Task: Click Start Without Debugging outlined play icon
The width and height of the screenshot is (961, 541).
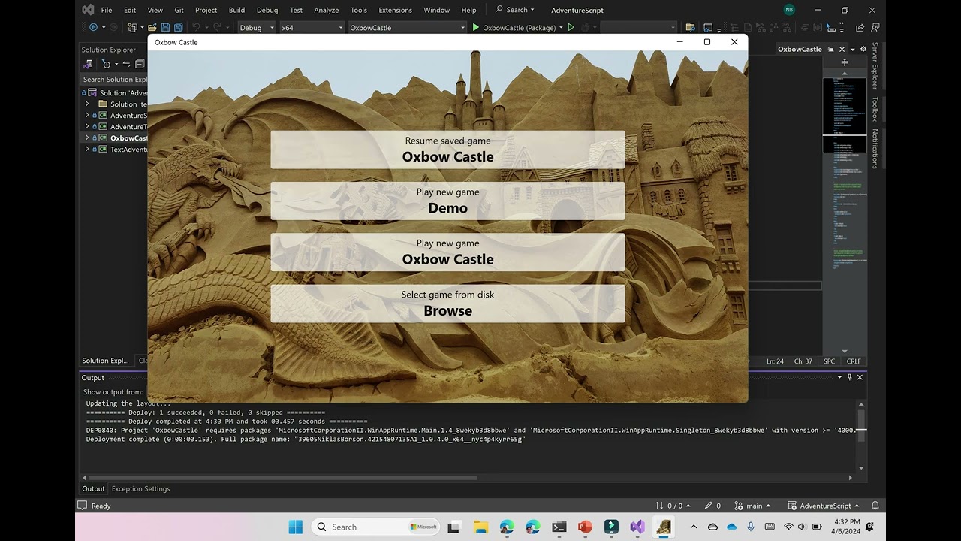Action: pos(571,27)
